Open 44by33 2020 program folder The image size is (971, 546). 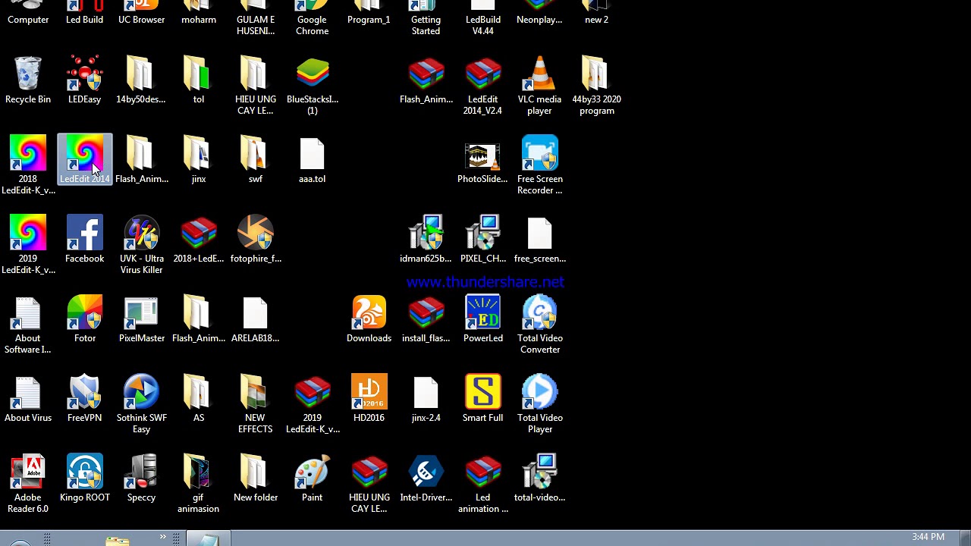coord(597,85)
